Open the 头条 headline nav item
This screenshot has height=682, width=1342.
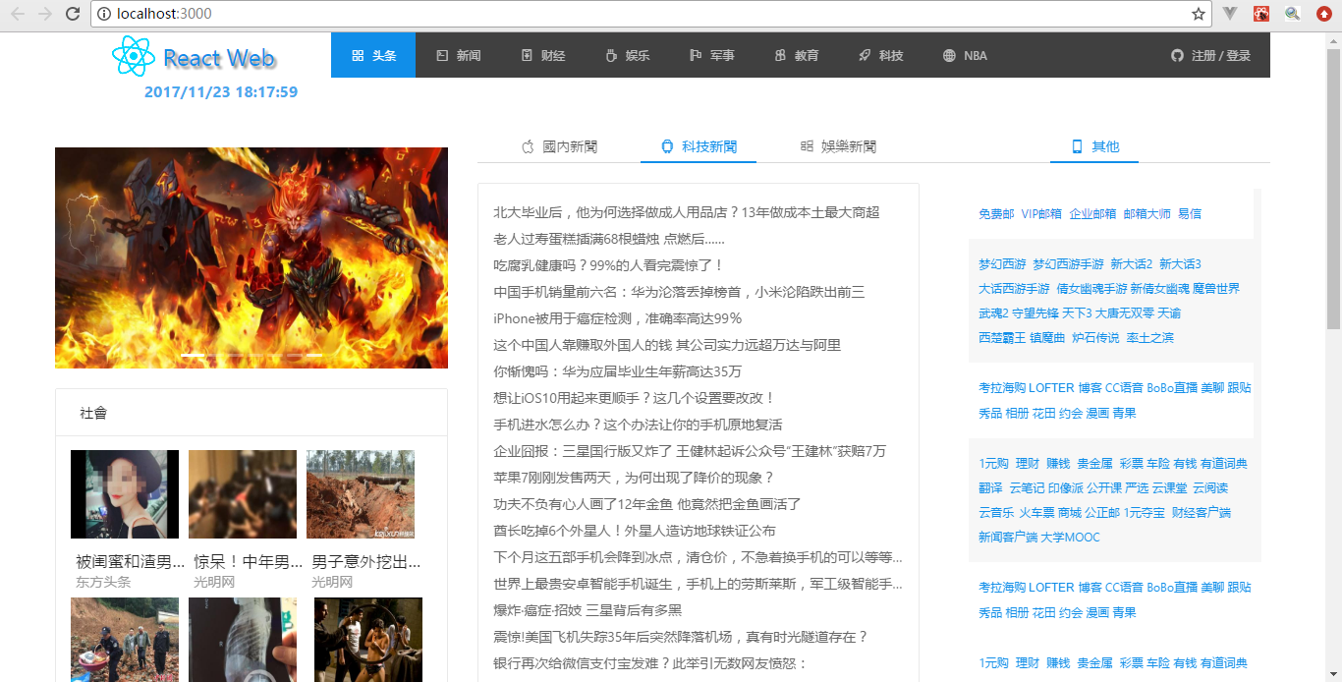373,55
